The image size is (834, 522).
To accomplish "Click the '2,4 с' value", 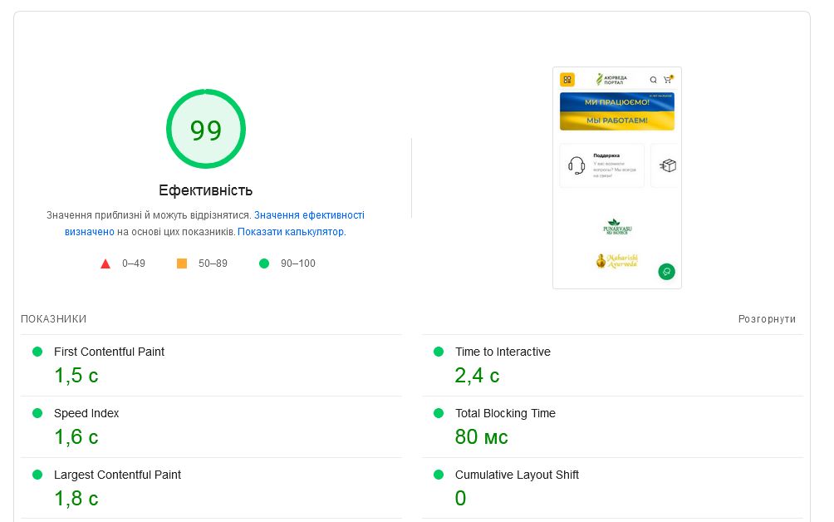I will (477, 376).
